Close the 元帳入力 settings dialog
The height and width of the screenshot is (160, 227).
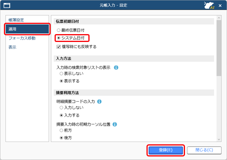(x=220, y=5)
